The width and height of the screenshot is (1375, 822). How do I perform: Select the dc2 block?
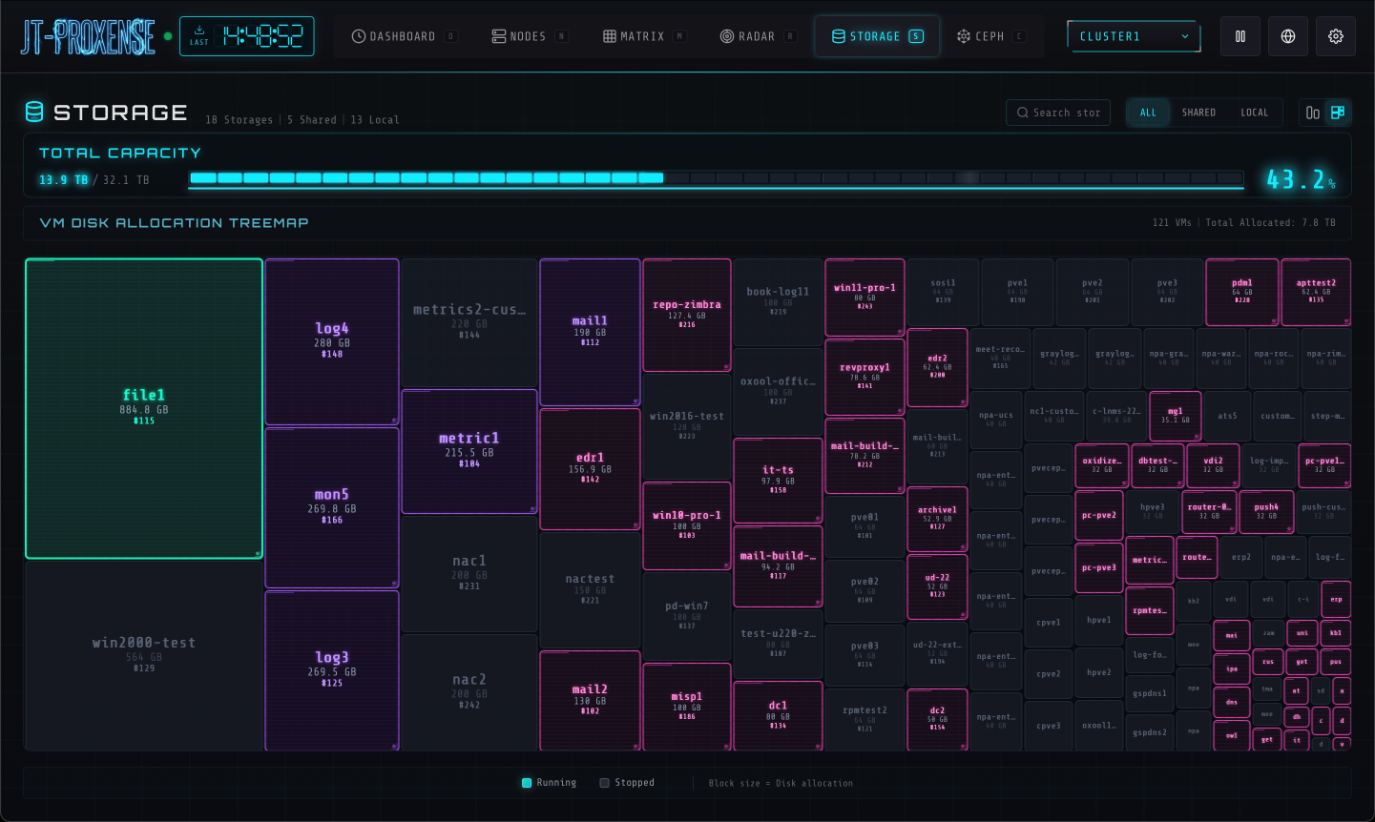937,719
